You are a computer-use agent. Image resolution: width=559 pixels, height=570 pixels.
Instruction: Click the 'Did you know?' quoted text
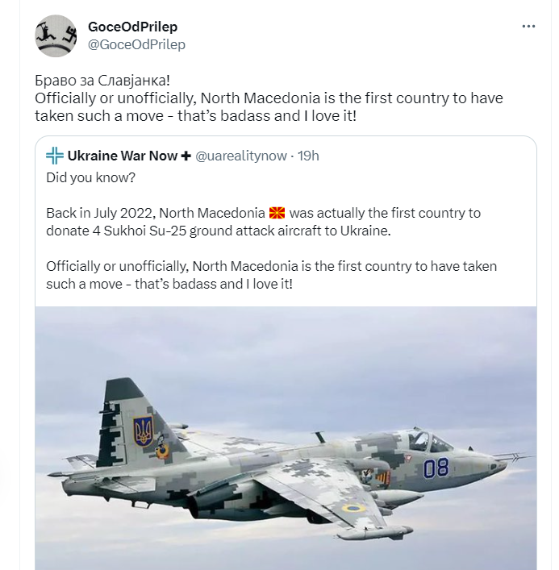tap(90, 177)
